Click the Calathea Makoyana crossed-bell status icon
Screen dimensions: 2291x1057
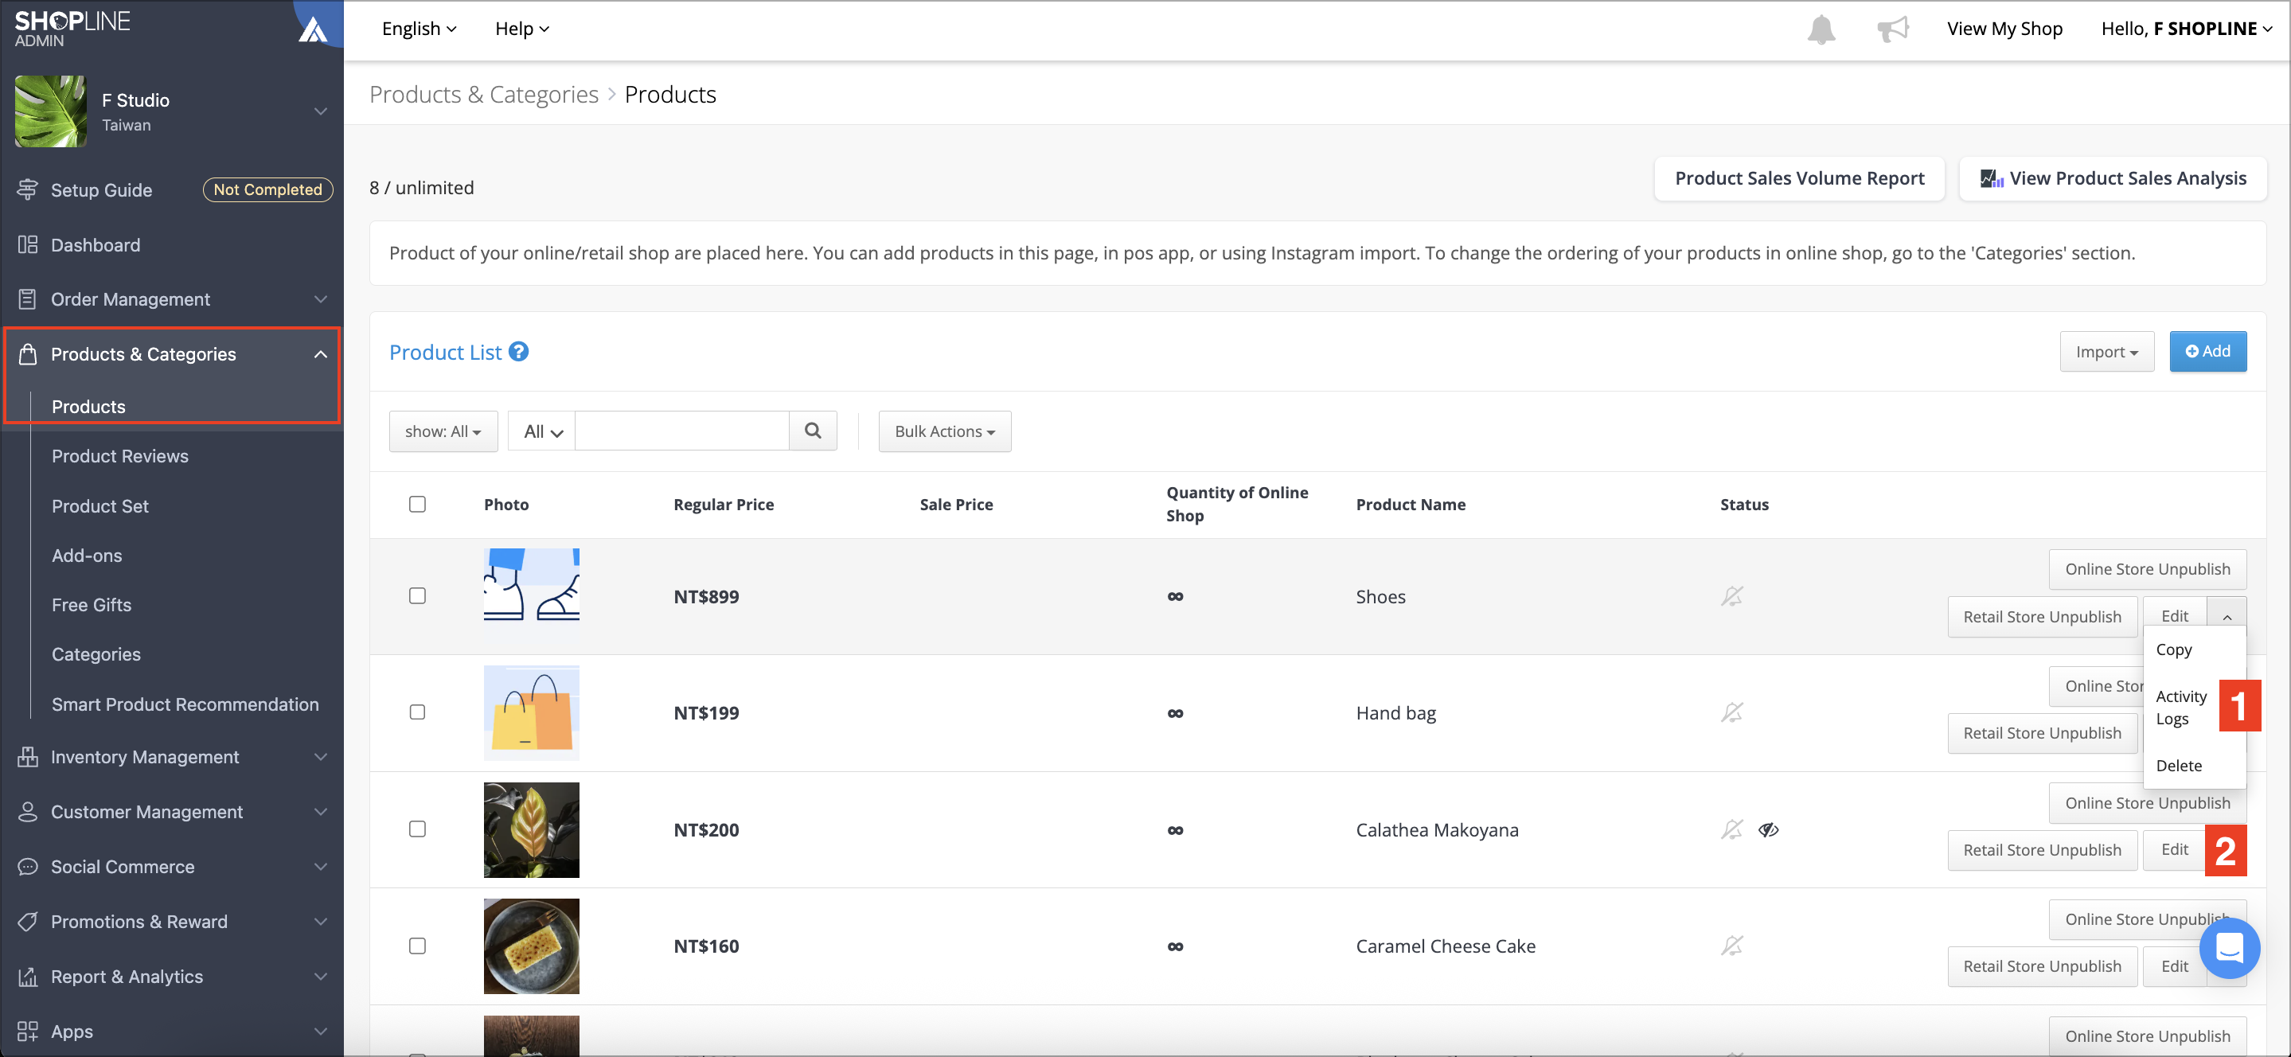1731,829
